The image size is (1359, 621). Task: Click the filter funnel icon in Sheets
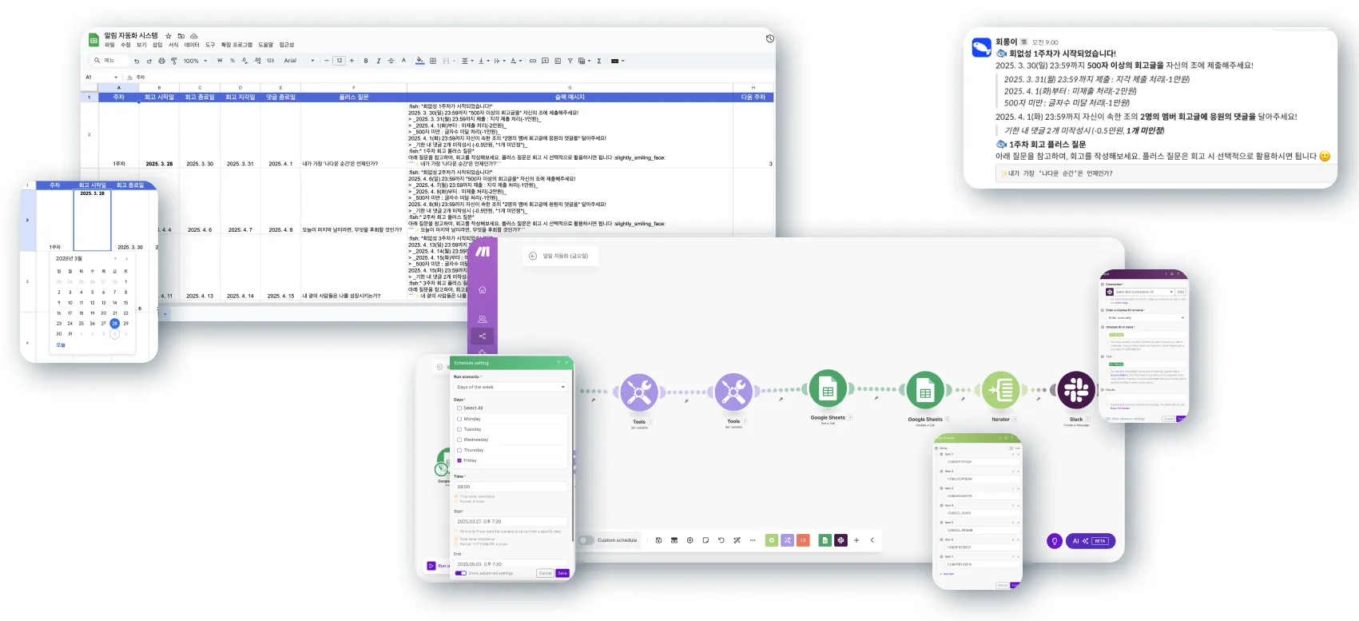[570, 61]
